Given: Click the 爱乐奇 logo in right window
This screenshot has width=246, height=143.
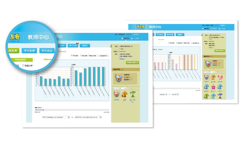Looking at the screenshot, I should click(140, 27).
